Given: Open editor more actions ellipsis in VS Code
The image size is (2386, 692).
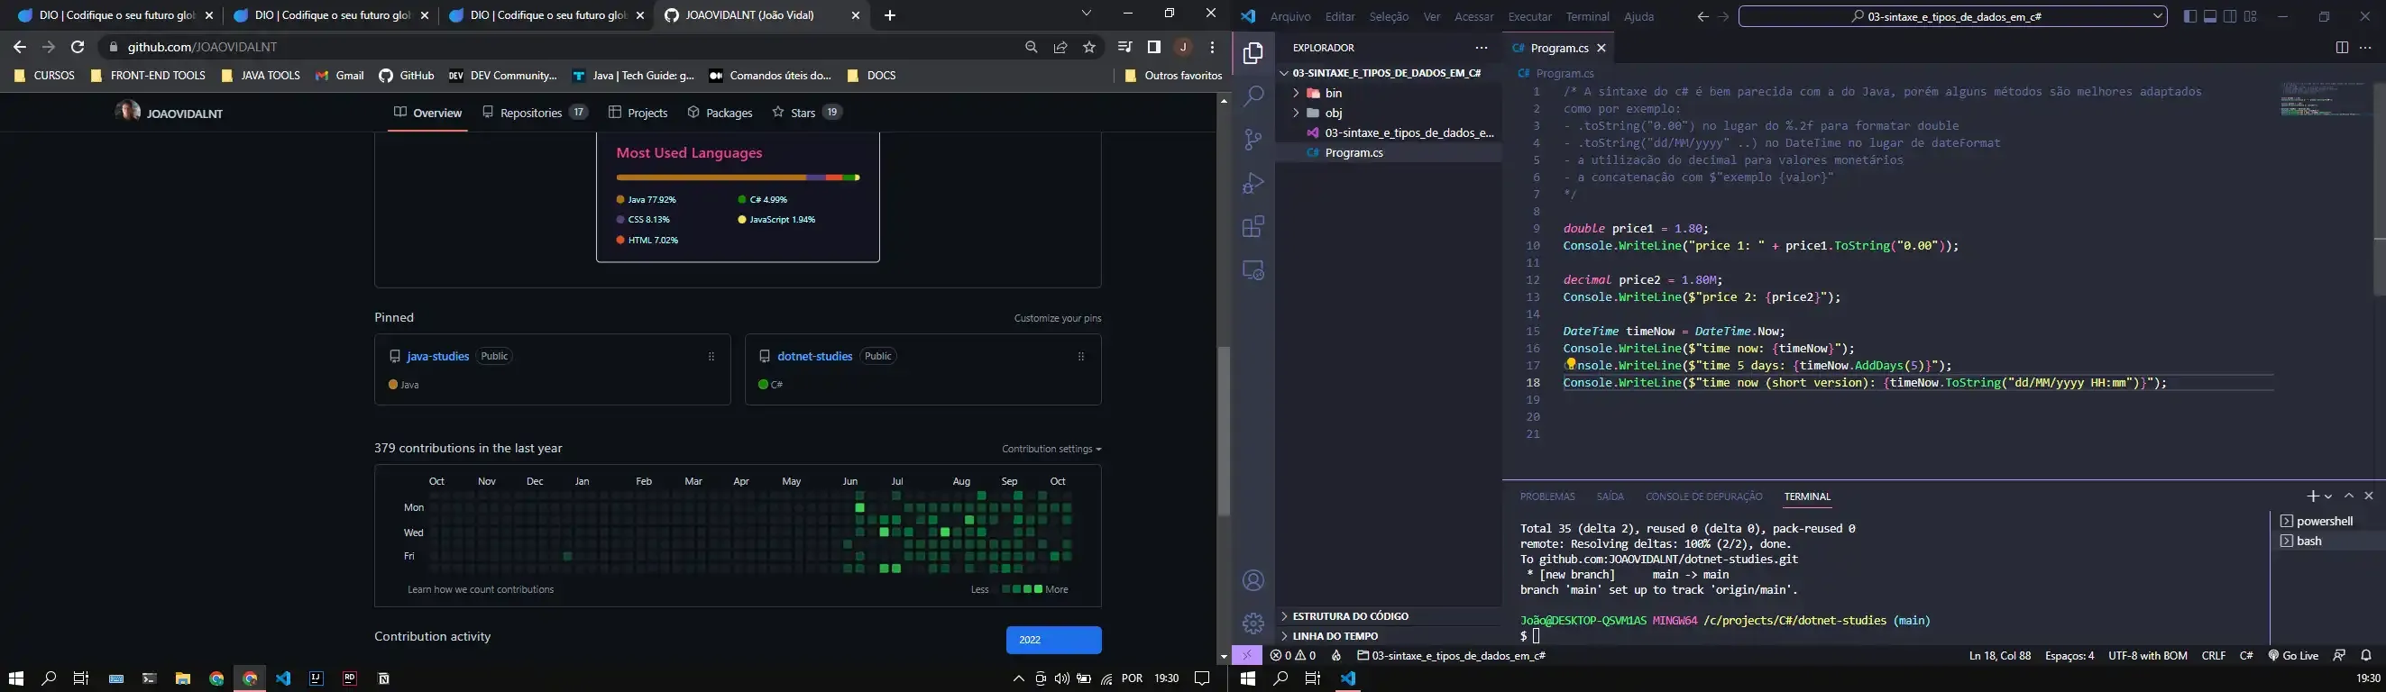Looking at the screenshot, I should click(x=2364, y=48).
